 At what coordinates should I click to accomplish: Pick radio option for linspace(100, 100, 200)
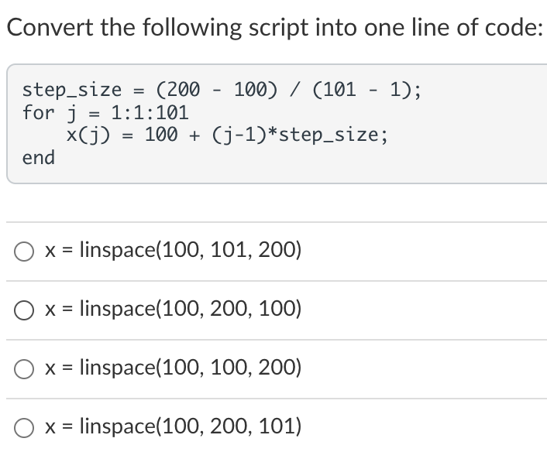coord(23,368)
